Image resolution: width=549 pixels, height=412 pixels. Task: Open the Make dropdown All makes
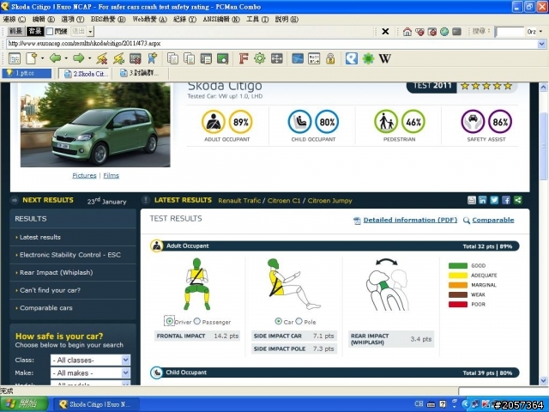(x=90, y=373)
